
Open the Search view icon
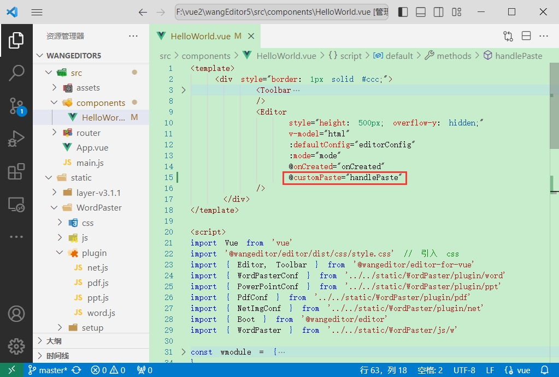[16, 73]
